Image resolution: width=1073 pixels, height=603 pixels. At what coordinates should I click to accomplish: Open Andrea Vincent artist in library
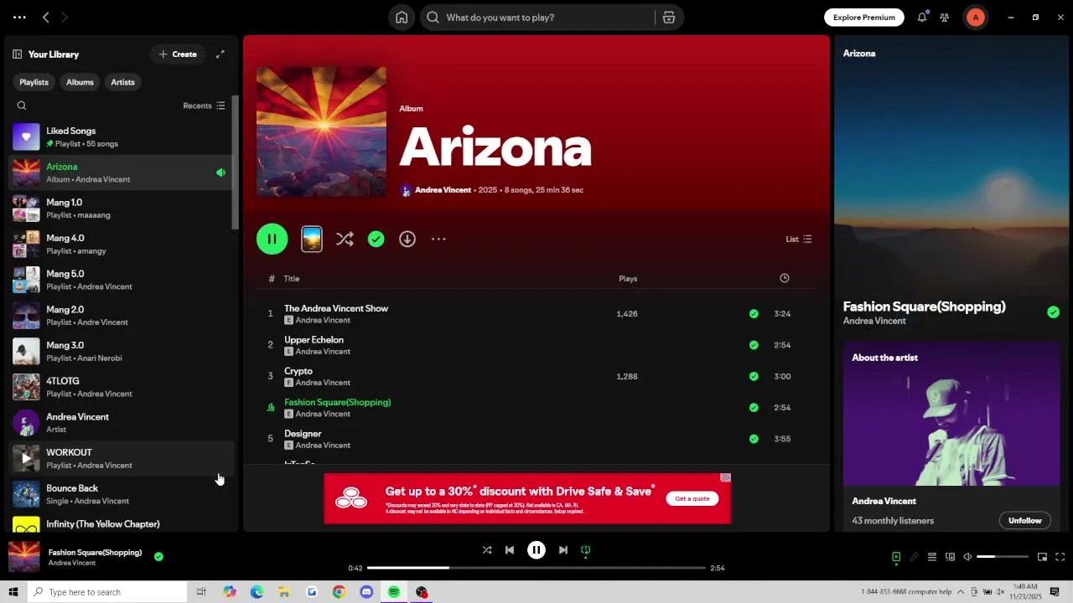(122, 423)
